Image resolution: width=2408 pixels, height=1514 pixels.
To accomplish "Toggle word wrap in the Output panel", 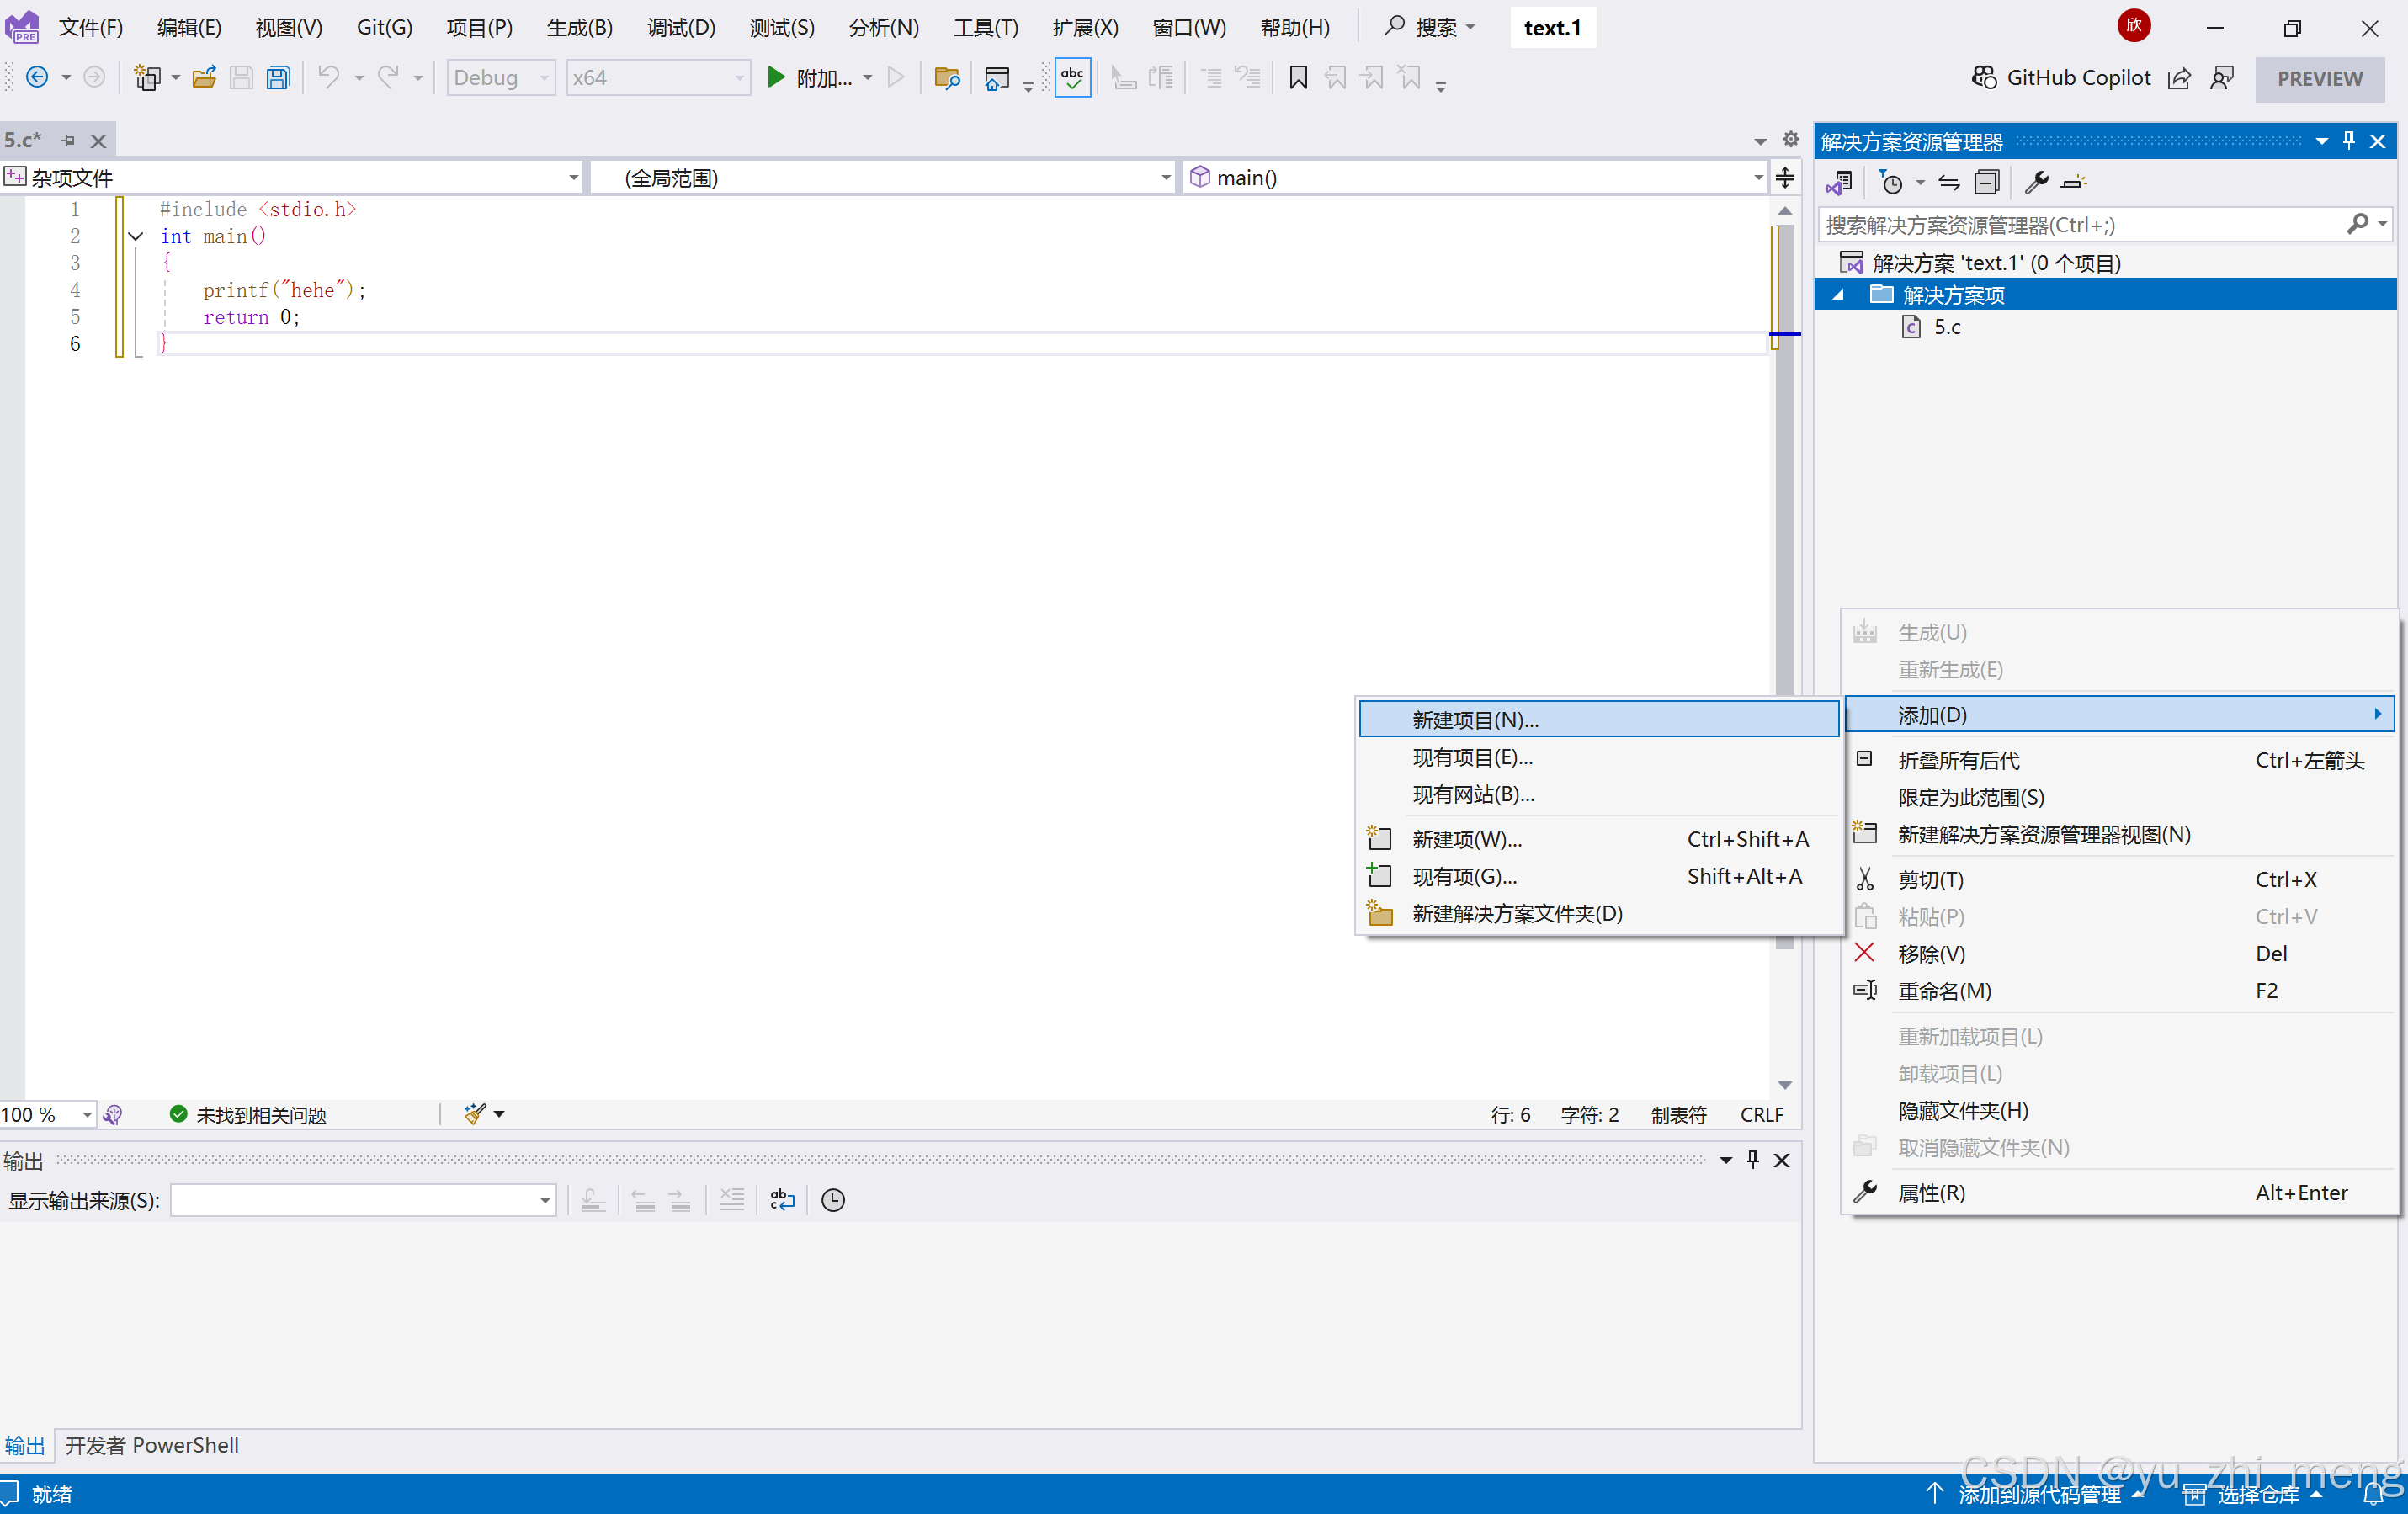I will click(x=782, y=1200).
